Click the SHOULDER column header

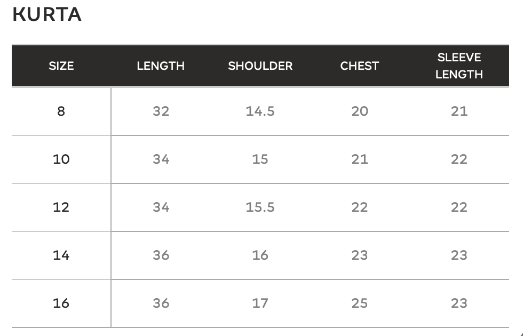260,66
